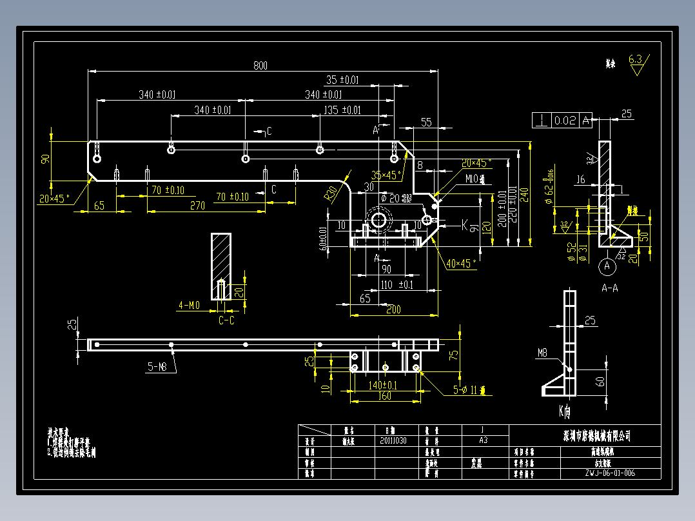Click the 5-ø11 through-hole callout

click(469, 390)
